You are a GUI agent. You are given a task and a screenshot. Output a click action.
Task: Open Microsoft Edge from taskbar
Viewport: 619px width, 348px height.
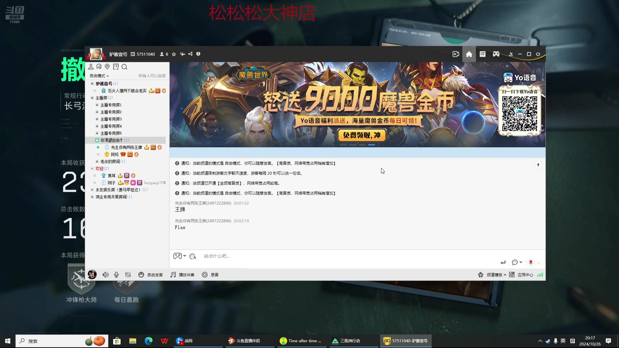pyautogui.click(x=149, y=341)
